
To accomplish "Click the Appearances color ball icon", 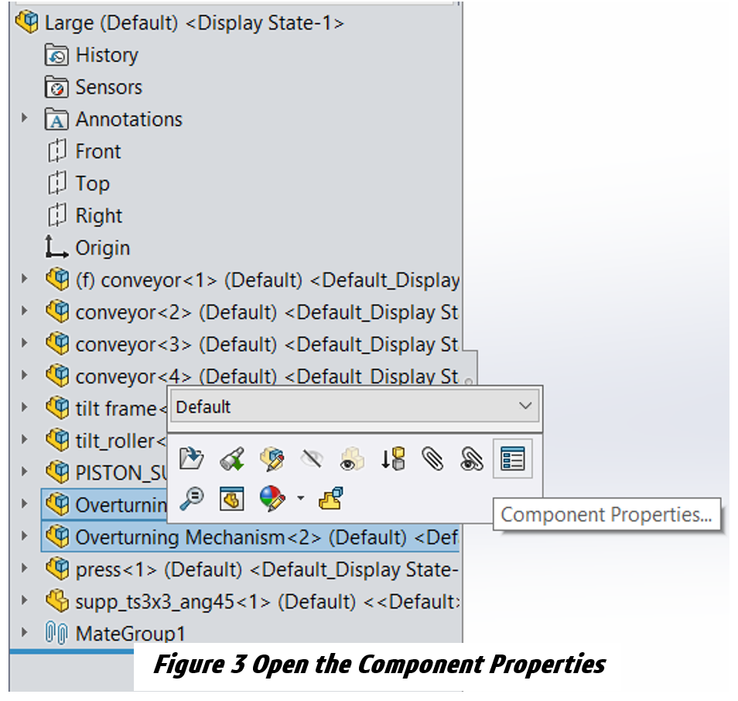I will 271,499.
